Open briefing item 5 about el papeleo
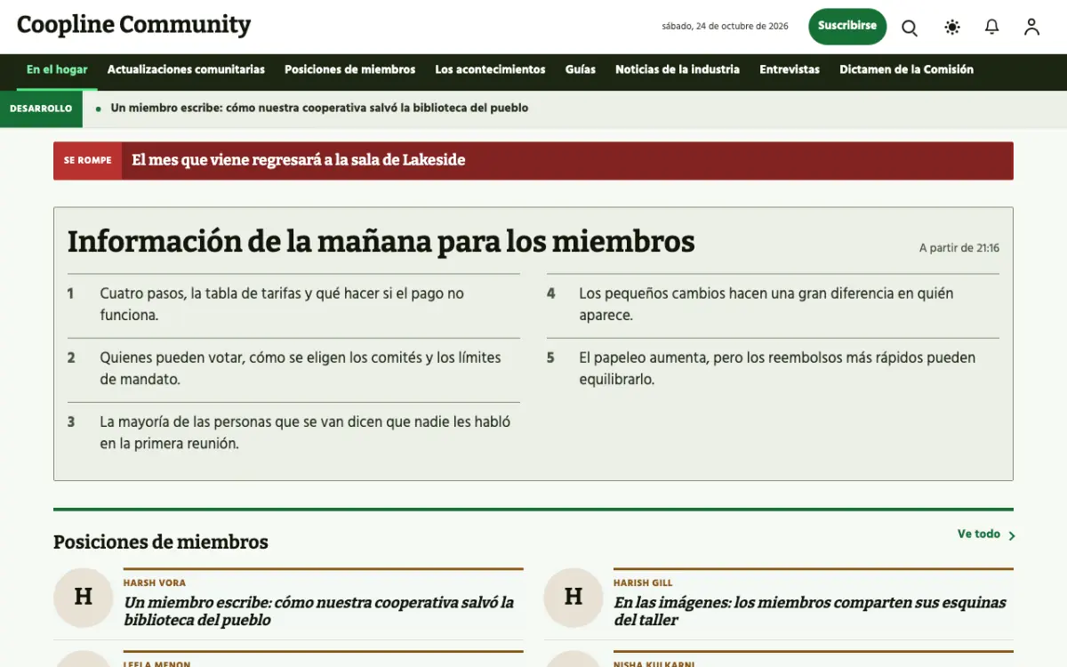This screenshot has width=1067, height=667. (773, 369)
